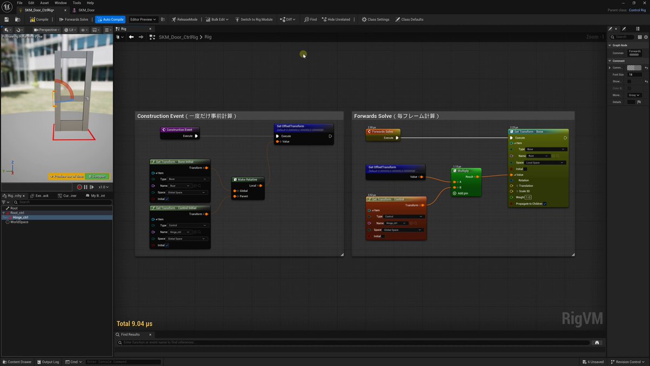Viewport: 650px width, 366px height.
Task: Open the viewport hamburger options menu
Action: 107,30
